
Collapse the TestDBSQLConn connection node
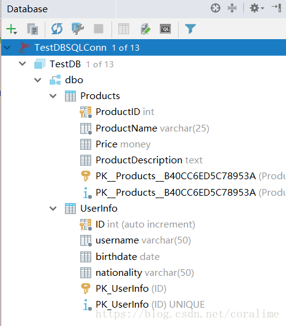[x=7, y=48]
